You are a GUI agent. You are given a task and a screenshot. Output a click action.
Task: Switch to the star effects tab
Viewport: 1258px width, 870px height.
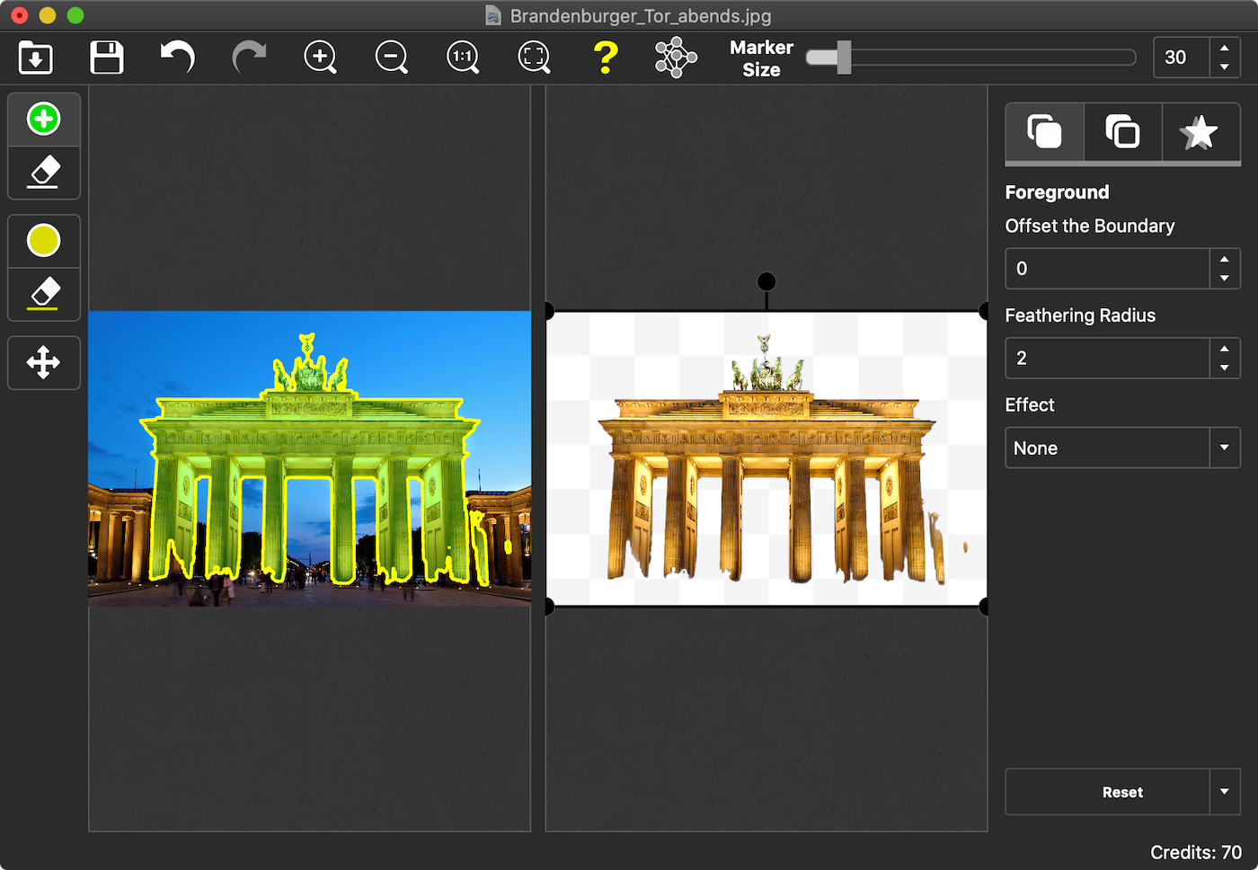[1200, 133]
